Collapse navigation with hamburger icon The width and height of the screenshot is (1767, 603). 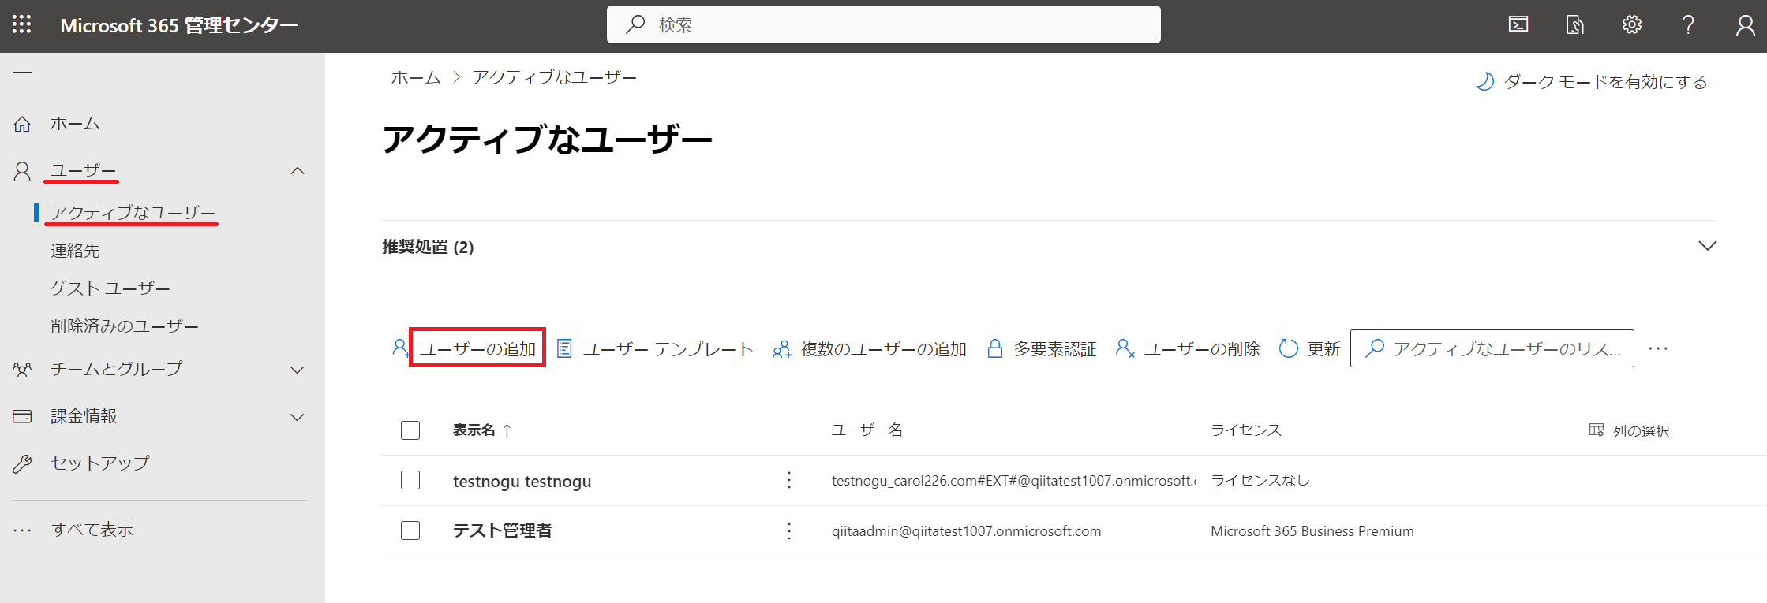[x=22, y=76]
